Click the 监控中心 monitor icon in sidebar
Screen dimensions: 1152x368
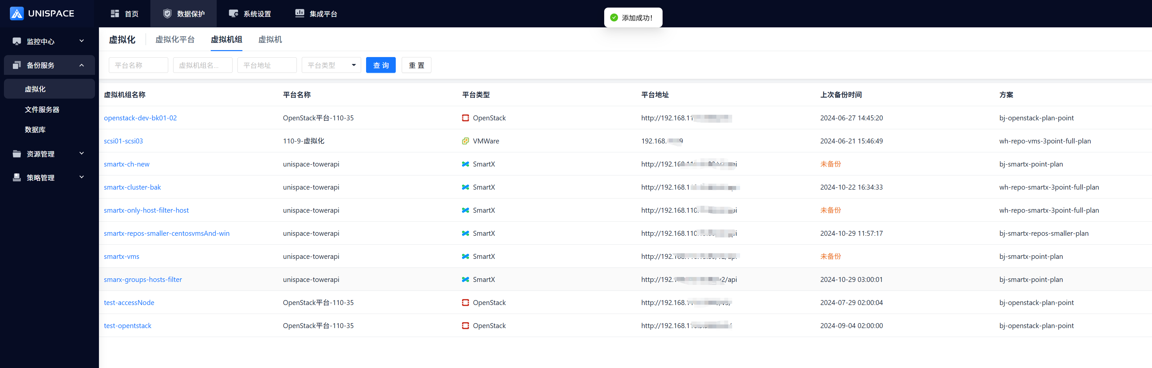[17, 41]
